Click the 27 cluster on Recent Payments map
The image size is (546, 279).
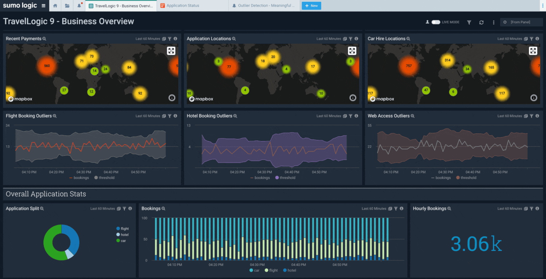[x=64, y=90]
